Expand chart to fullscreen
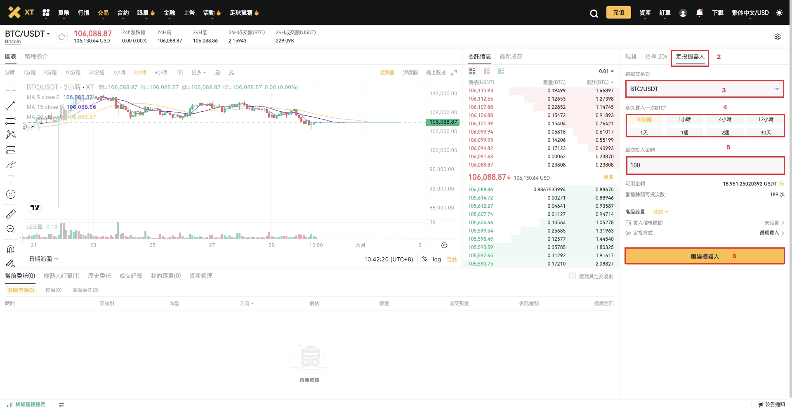792x409 pixels. coord(454,73)
